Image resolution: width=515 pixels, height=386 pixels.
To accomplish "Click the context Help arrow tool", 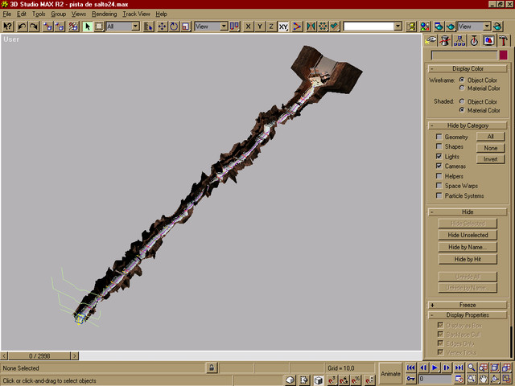I will click(x=8, y=27).
